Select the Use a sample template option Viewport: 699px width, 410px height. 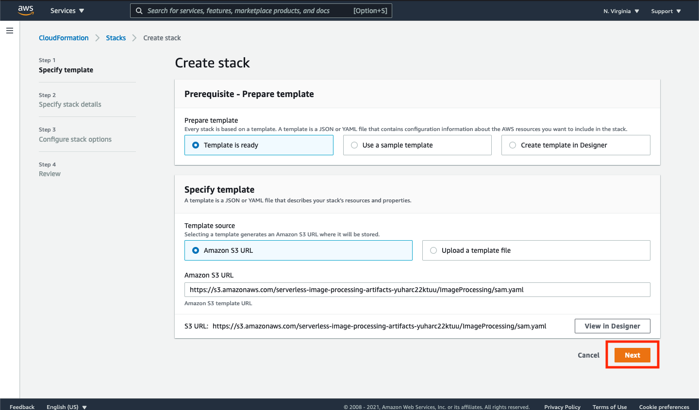coord(417,145)
